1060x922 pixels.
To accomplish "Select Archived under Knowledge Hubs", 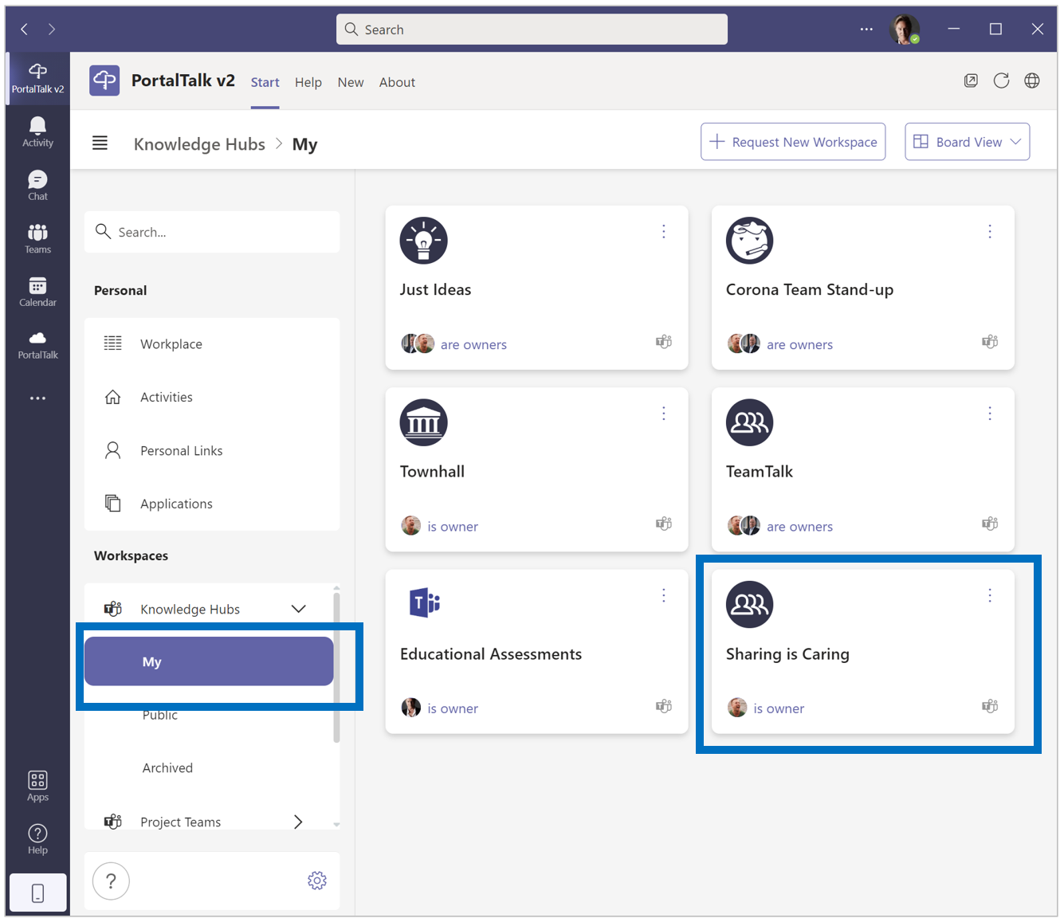I will tap(167, 768).
